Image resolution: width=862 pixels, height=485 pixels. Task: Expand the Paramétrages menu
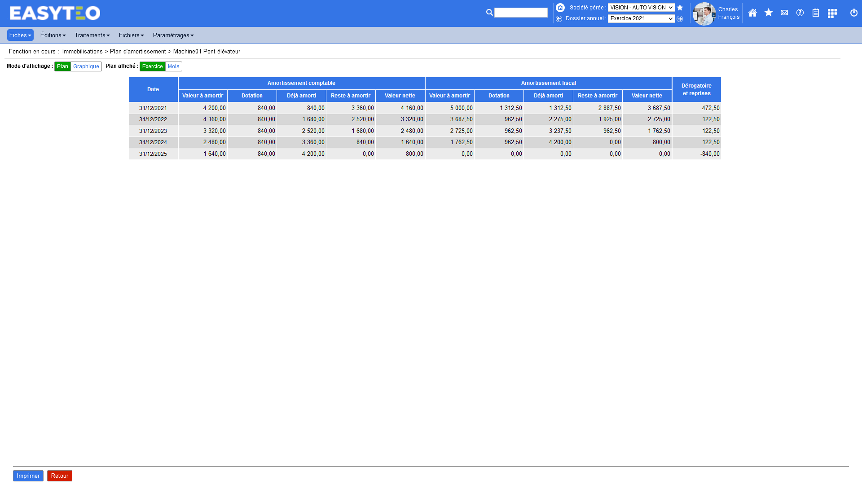pos(173,35)
